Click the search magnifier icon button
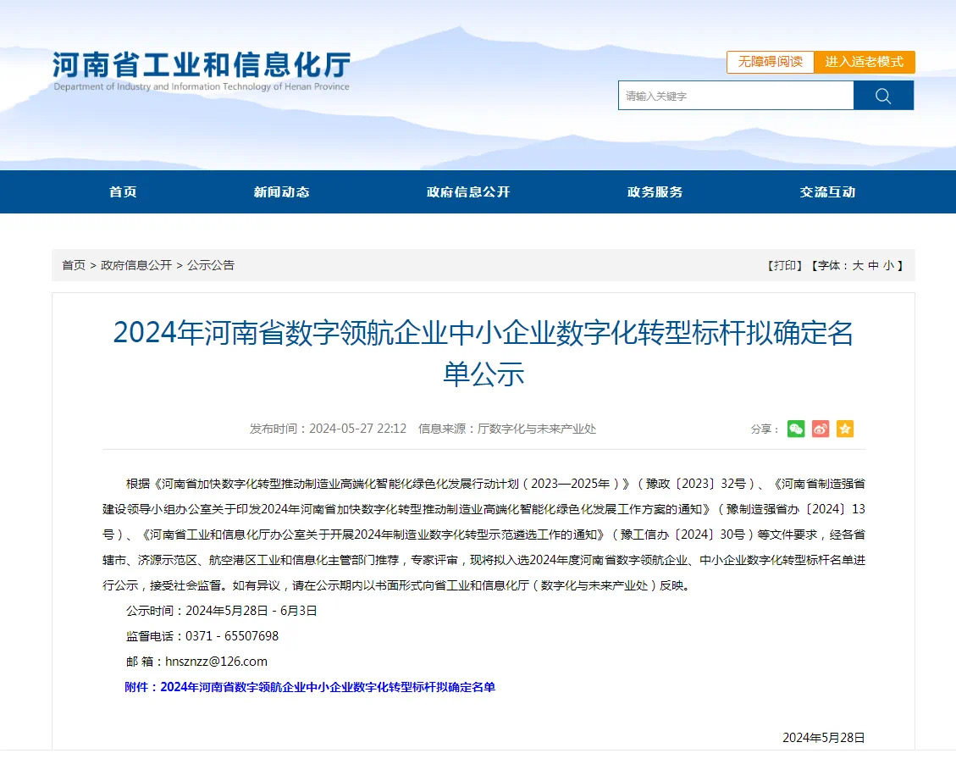Viewport: 956px width, 770px height. [883, 96]
